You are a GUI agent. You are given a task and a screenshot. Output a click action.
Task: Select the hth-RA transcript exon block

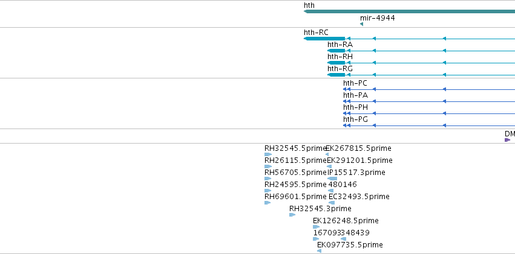click(x=336, y=51)
